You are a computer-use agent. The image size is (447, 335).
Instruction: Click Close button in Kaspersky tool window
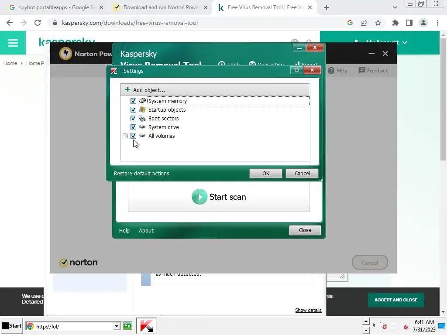tap(305, 230)
